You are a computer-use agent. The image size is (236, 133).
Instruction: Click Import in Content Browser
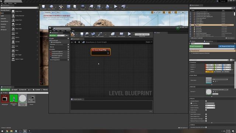14,90
